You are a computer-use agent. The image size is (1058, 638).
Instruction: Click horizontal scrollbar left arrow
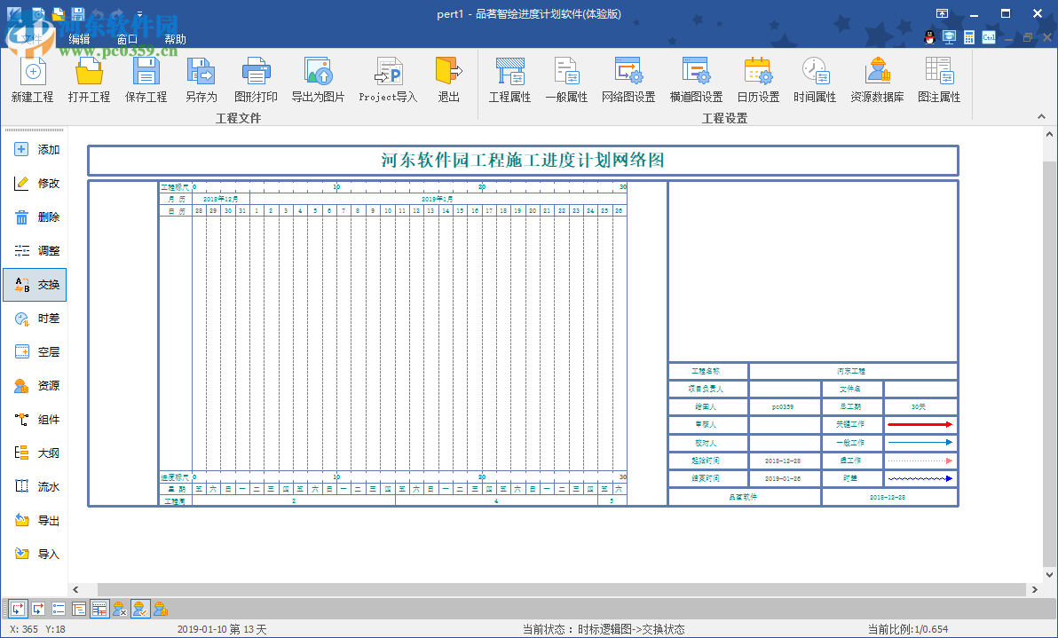[75, 589]
